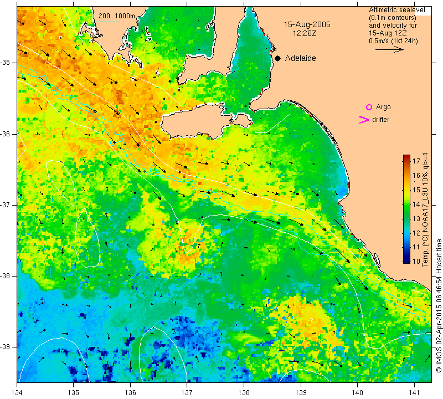Click the 'and velocity for' legend line
The height and width of the screenshot is (399, 443).
tap(393, 25)
